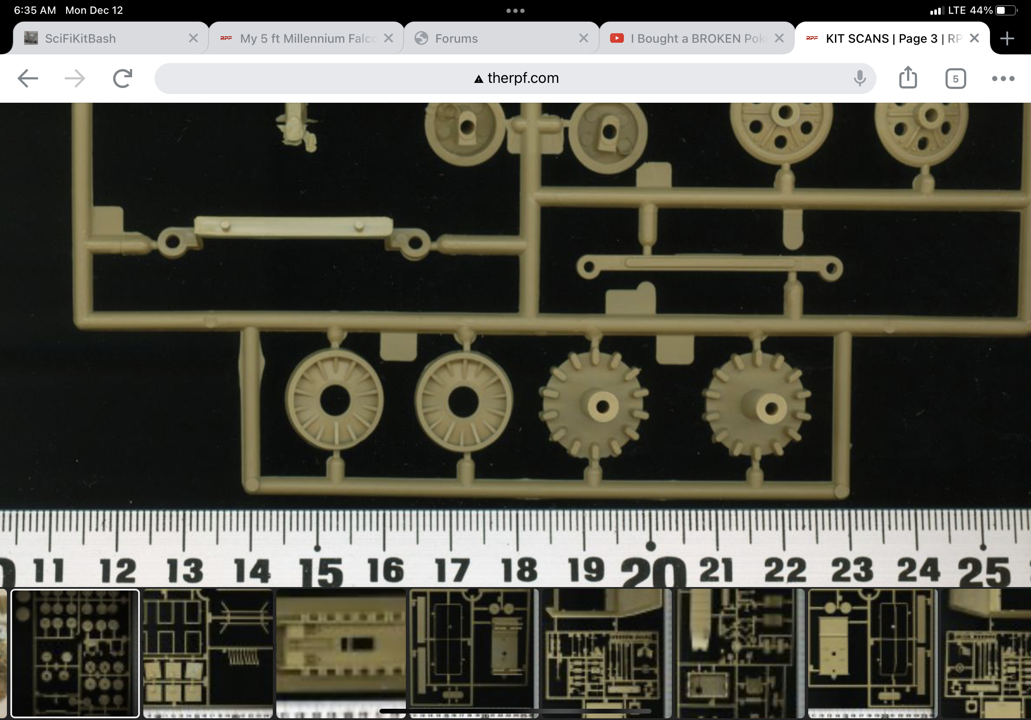
Task: Open the second thumbnail with square frames
Action: click(x=208, y=653)
